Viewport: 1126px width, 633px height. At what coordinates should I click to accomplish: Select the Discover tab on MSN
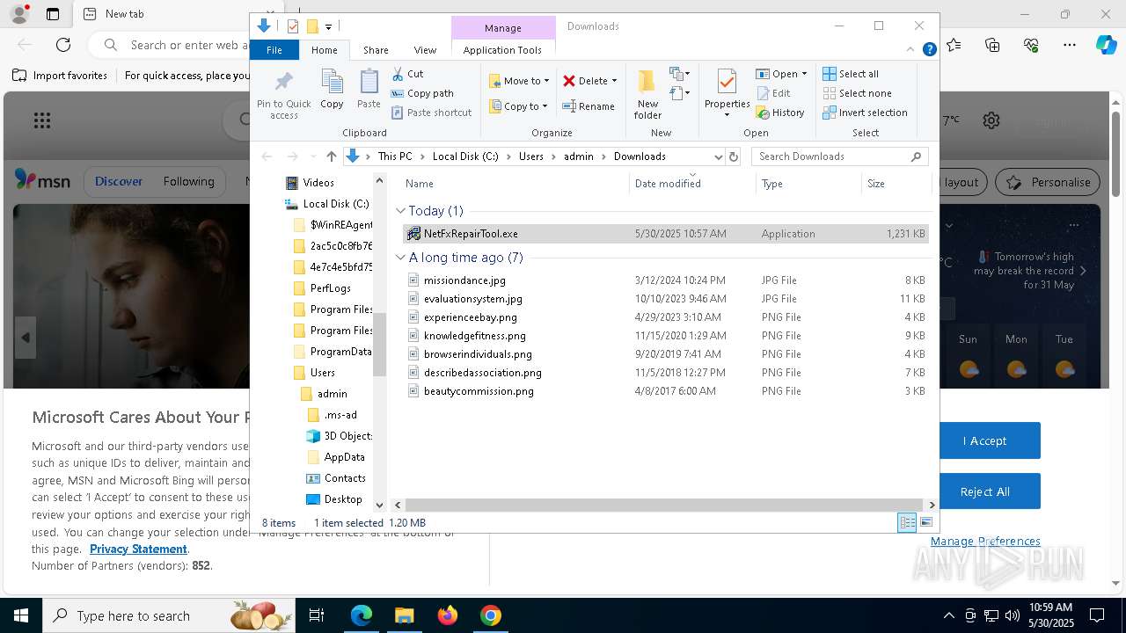click(119, 181)
